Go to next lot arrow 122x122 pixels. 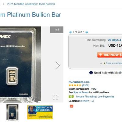pos(87,32)
